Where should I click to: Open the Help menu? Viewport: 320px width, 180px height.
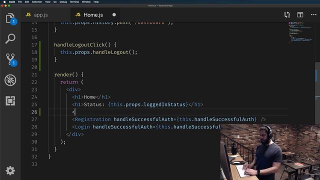click(96, 2)
